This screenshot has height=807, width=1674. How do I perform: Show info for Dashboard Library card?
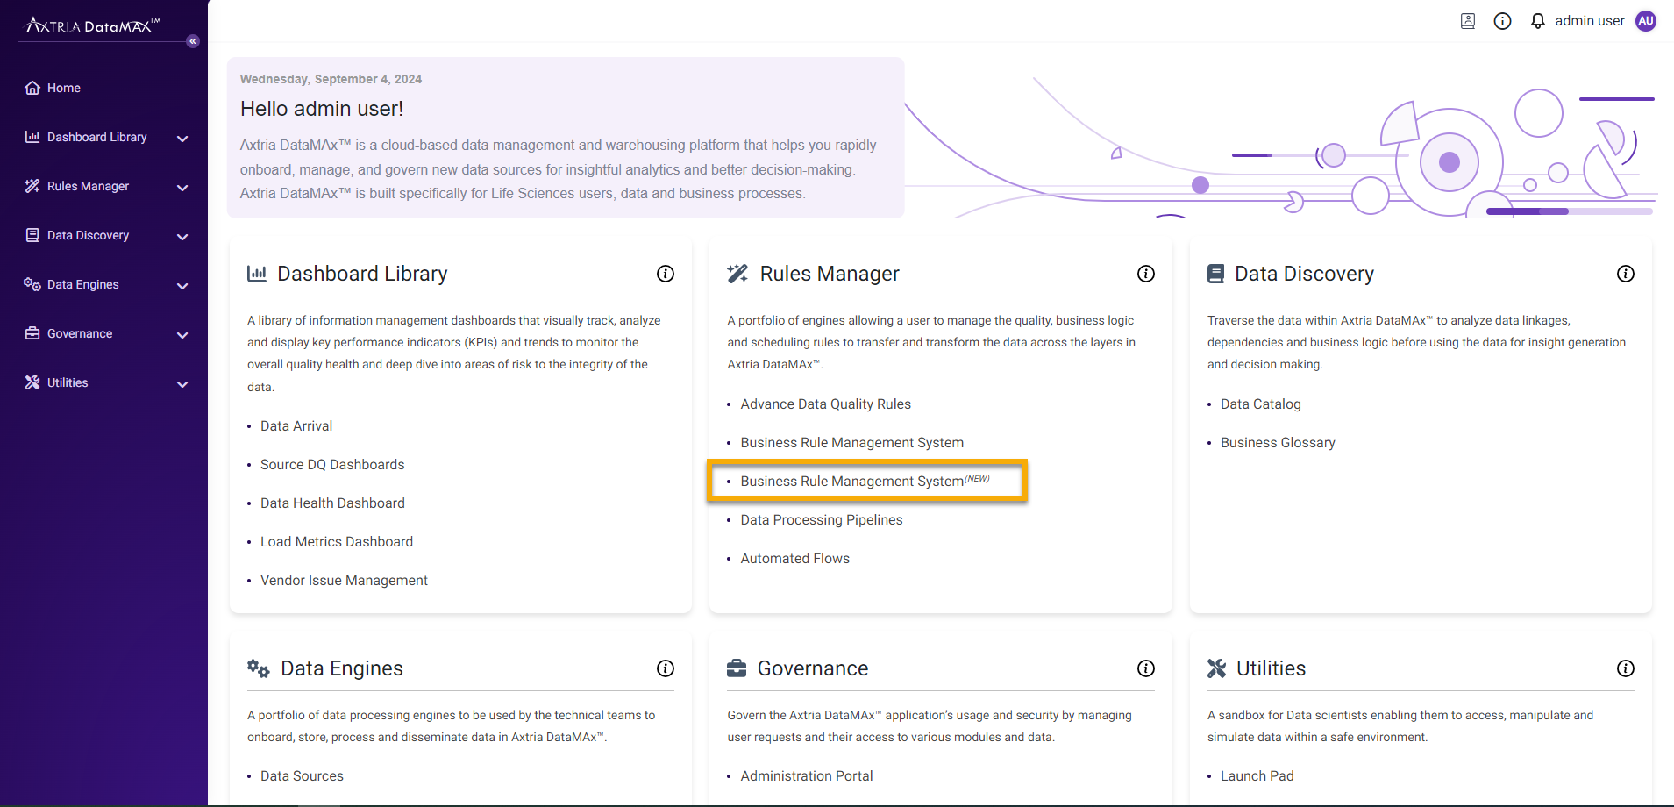point(666,274)
